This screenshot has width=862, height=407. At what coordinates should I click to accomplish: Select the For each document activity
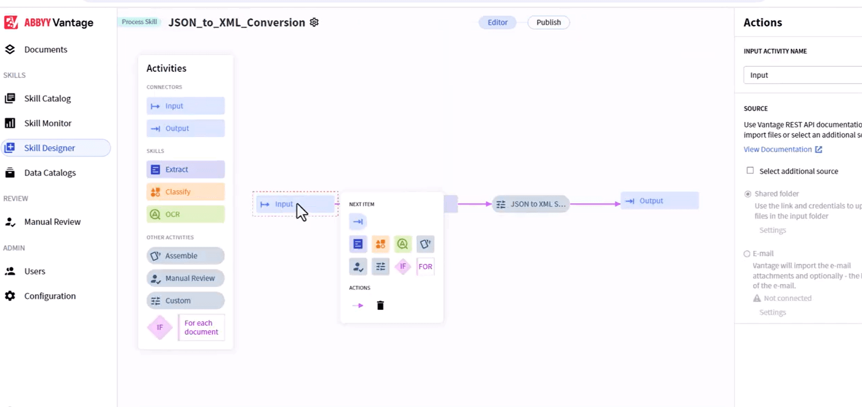coord(201,327)
